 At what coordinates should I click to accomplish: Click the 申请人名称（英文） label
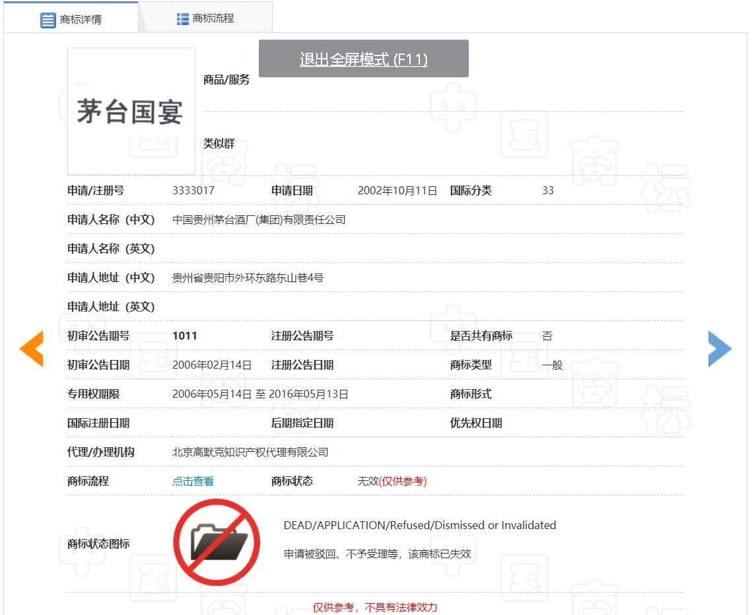pyautogui.click(x=112, y=248)
